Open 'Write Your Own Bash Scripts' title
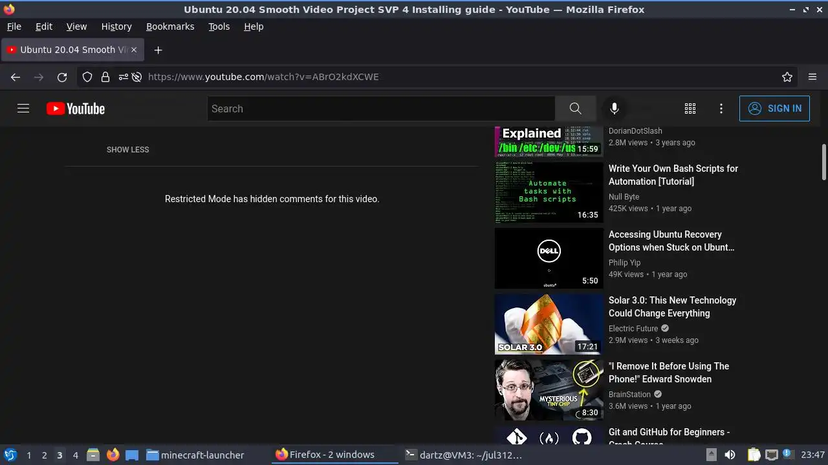The width and height of the screenshot is (828, 465). [673, 175]
